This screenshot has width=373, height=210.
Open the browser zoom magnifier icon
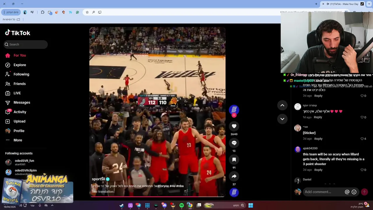pyautogui.click(x=94, y=12)
